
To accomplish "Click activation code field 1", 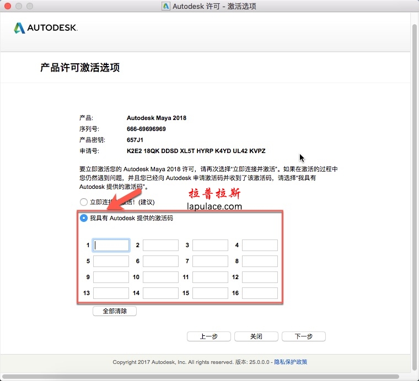I will tap(111, 245).
